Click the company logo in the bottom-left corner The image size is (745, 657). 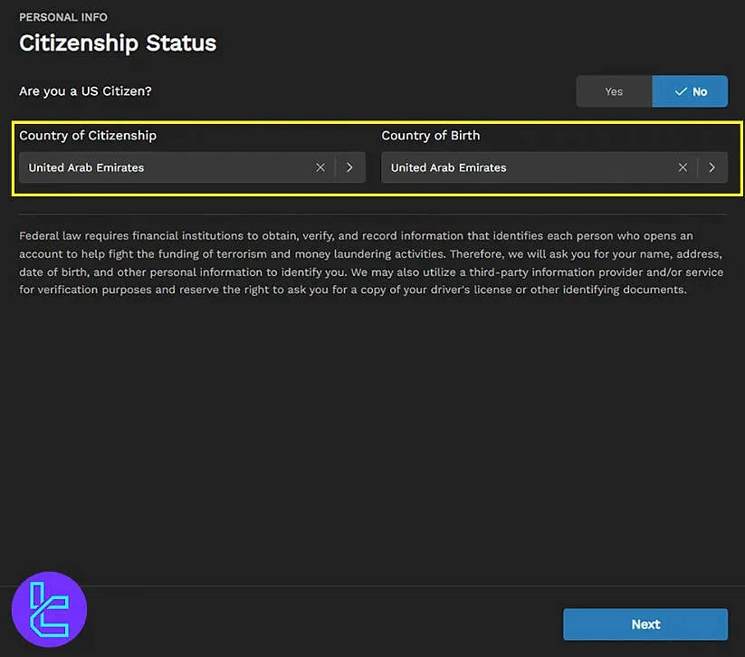[x=49, y=609]
